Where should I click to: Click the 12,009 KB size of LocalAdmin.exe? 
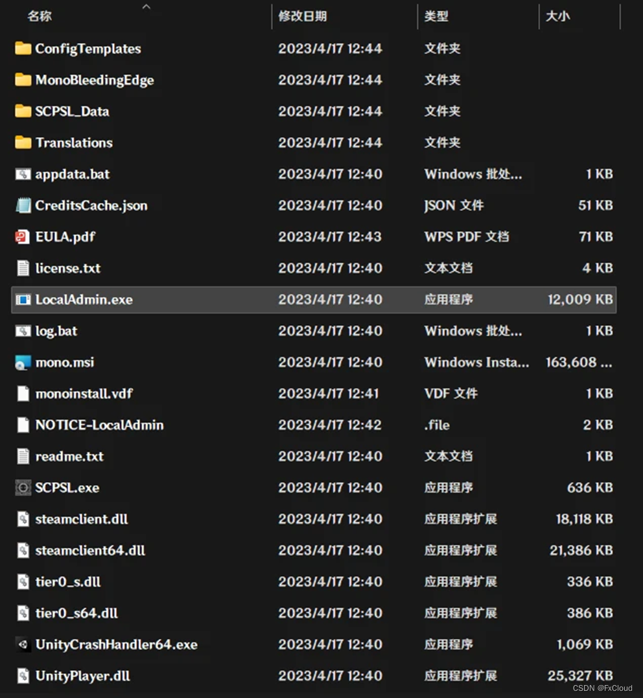580,300
